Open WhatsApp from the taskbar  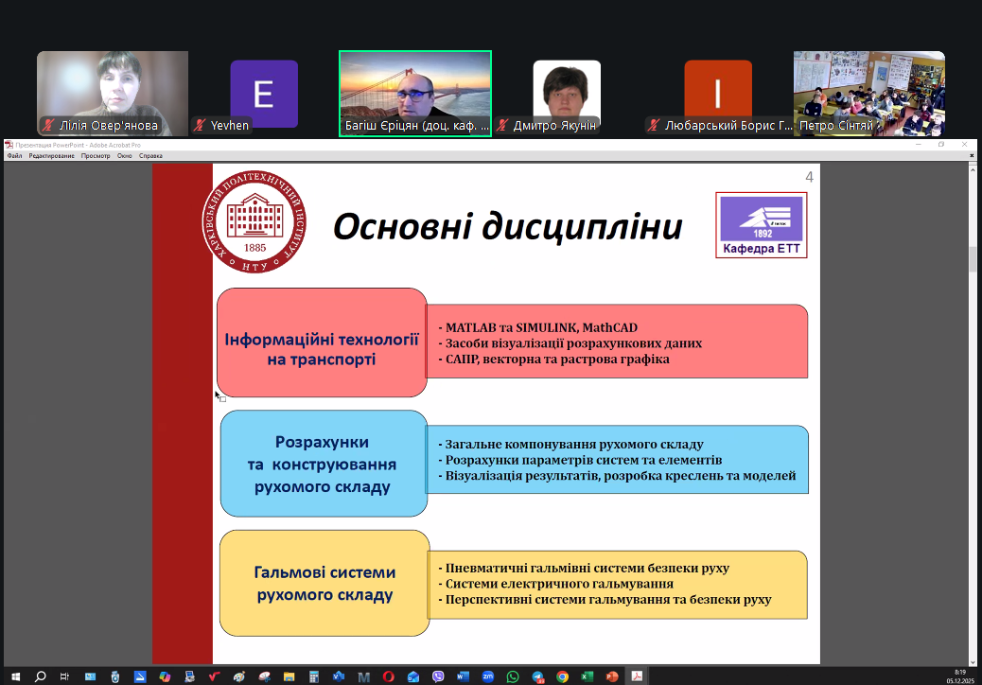(x=513, y=676)
